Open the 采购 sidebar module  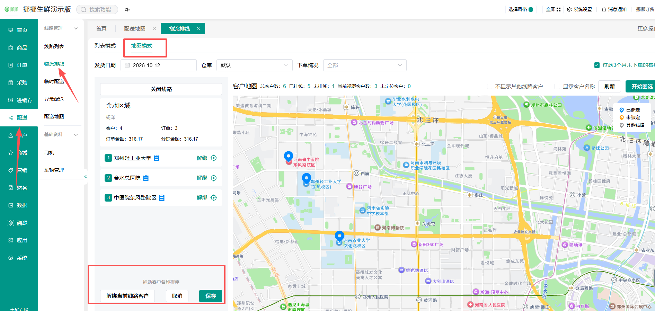pyautogui.click(x=19, y=83)
